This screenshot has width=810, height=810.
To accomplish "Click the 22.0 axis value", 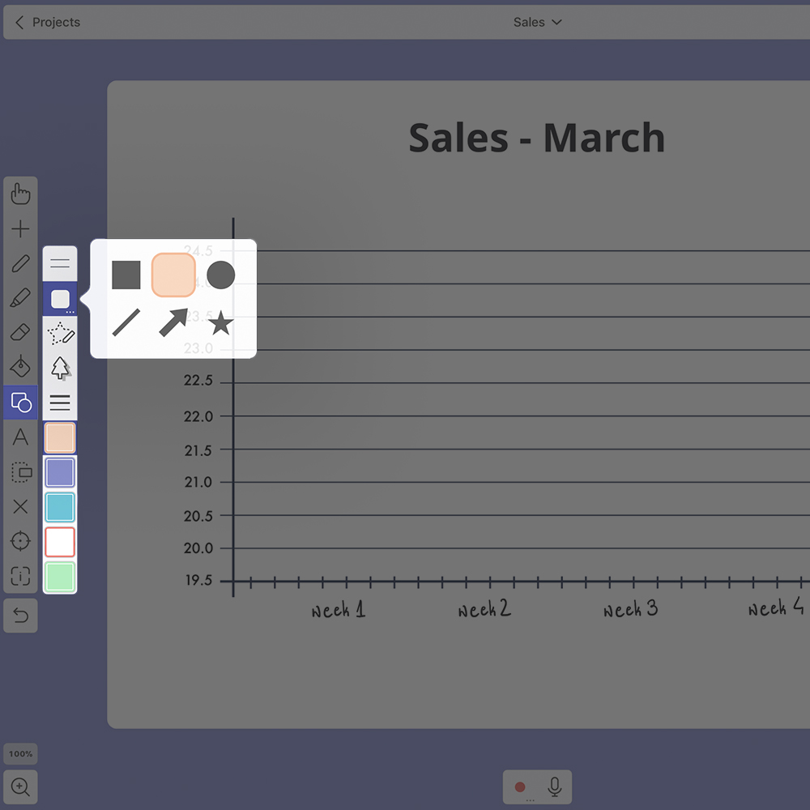I will [x=198, y=416].
